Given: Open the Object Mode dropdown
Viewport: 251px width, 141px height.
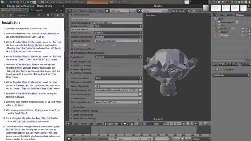Looking at the screenshot, I should point(113,124).
